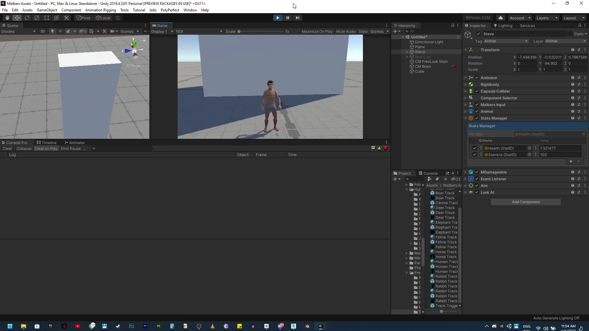Open the Layers dropdown
The image size is (589, 331).
click(547, 18)
